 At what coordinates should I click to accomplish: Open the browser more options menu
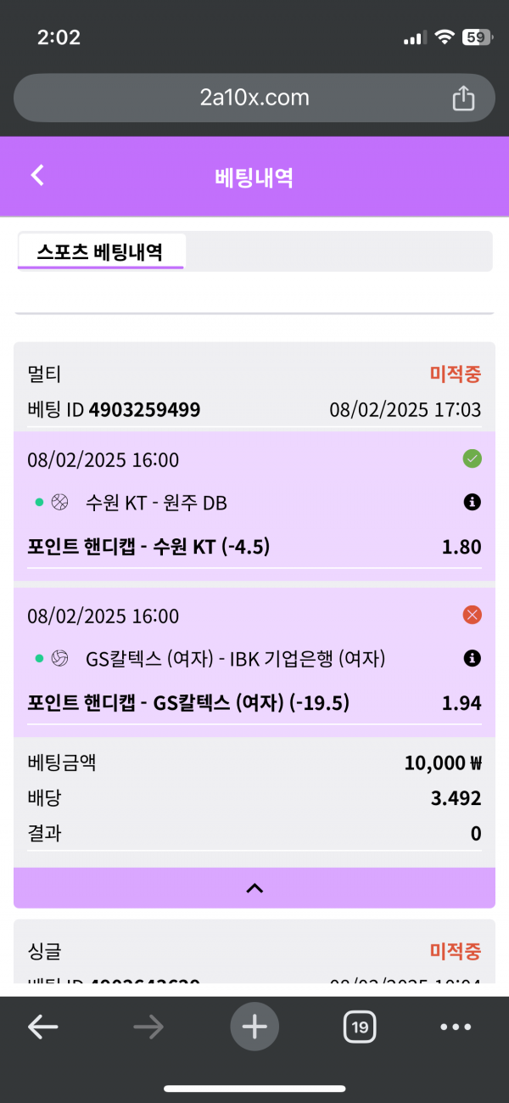(456, 1027)
